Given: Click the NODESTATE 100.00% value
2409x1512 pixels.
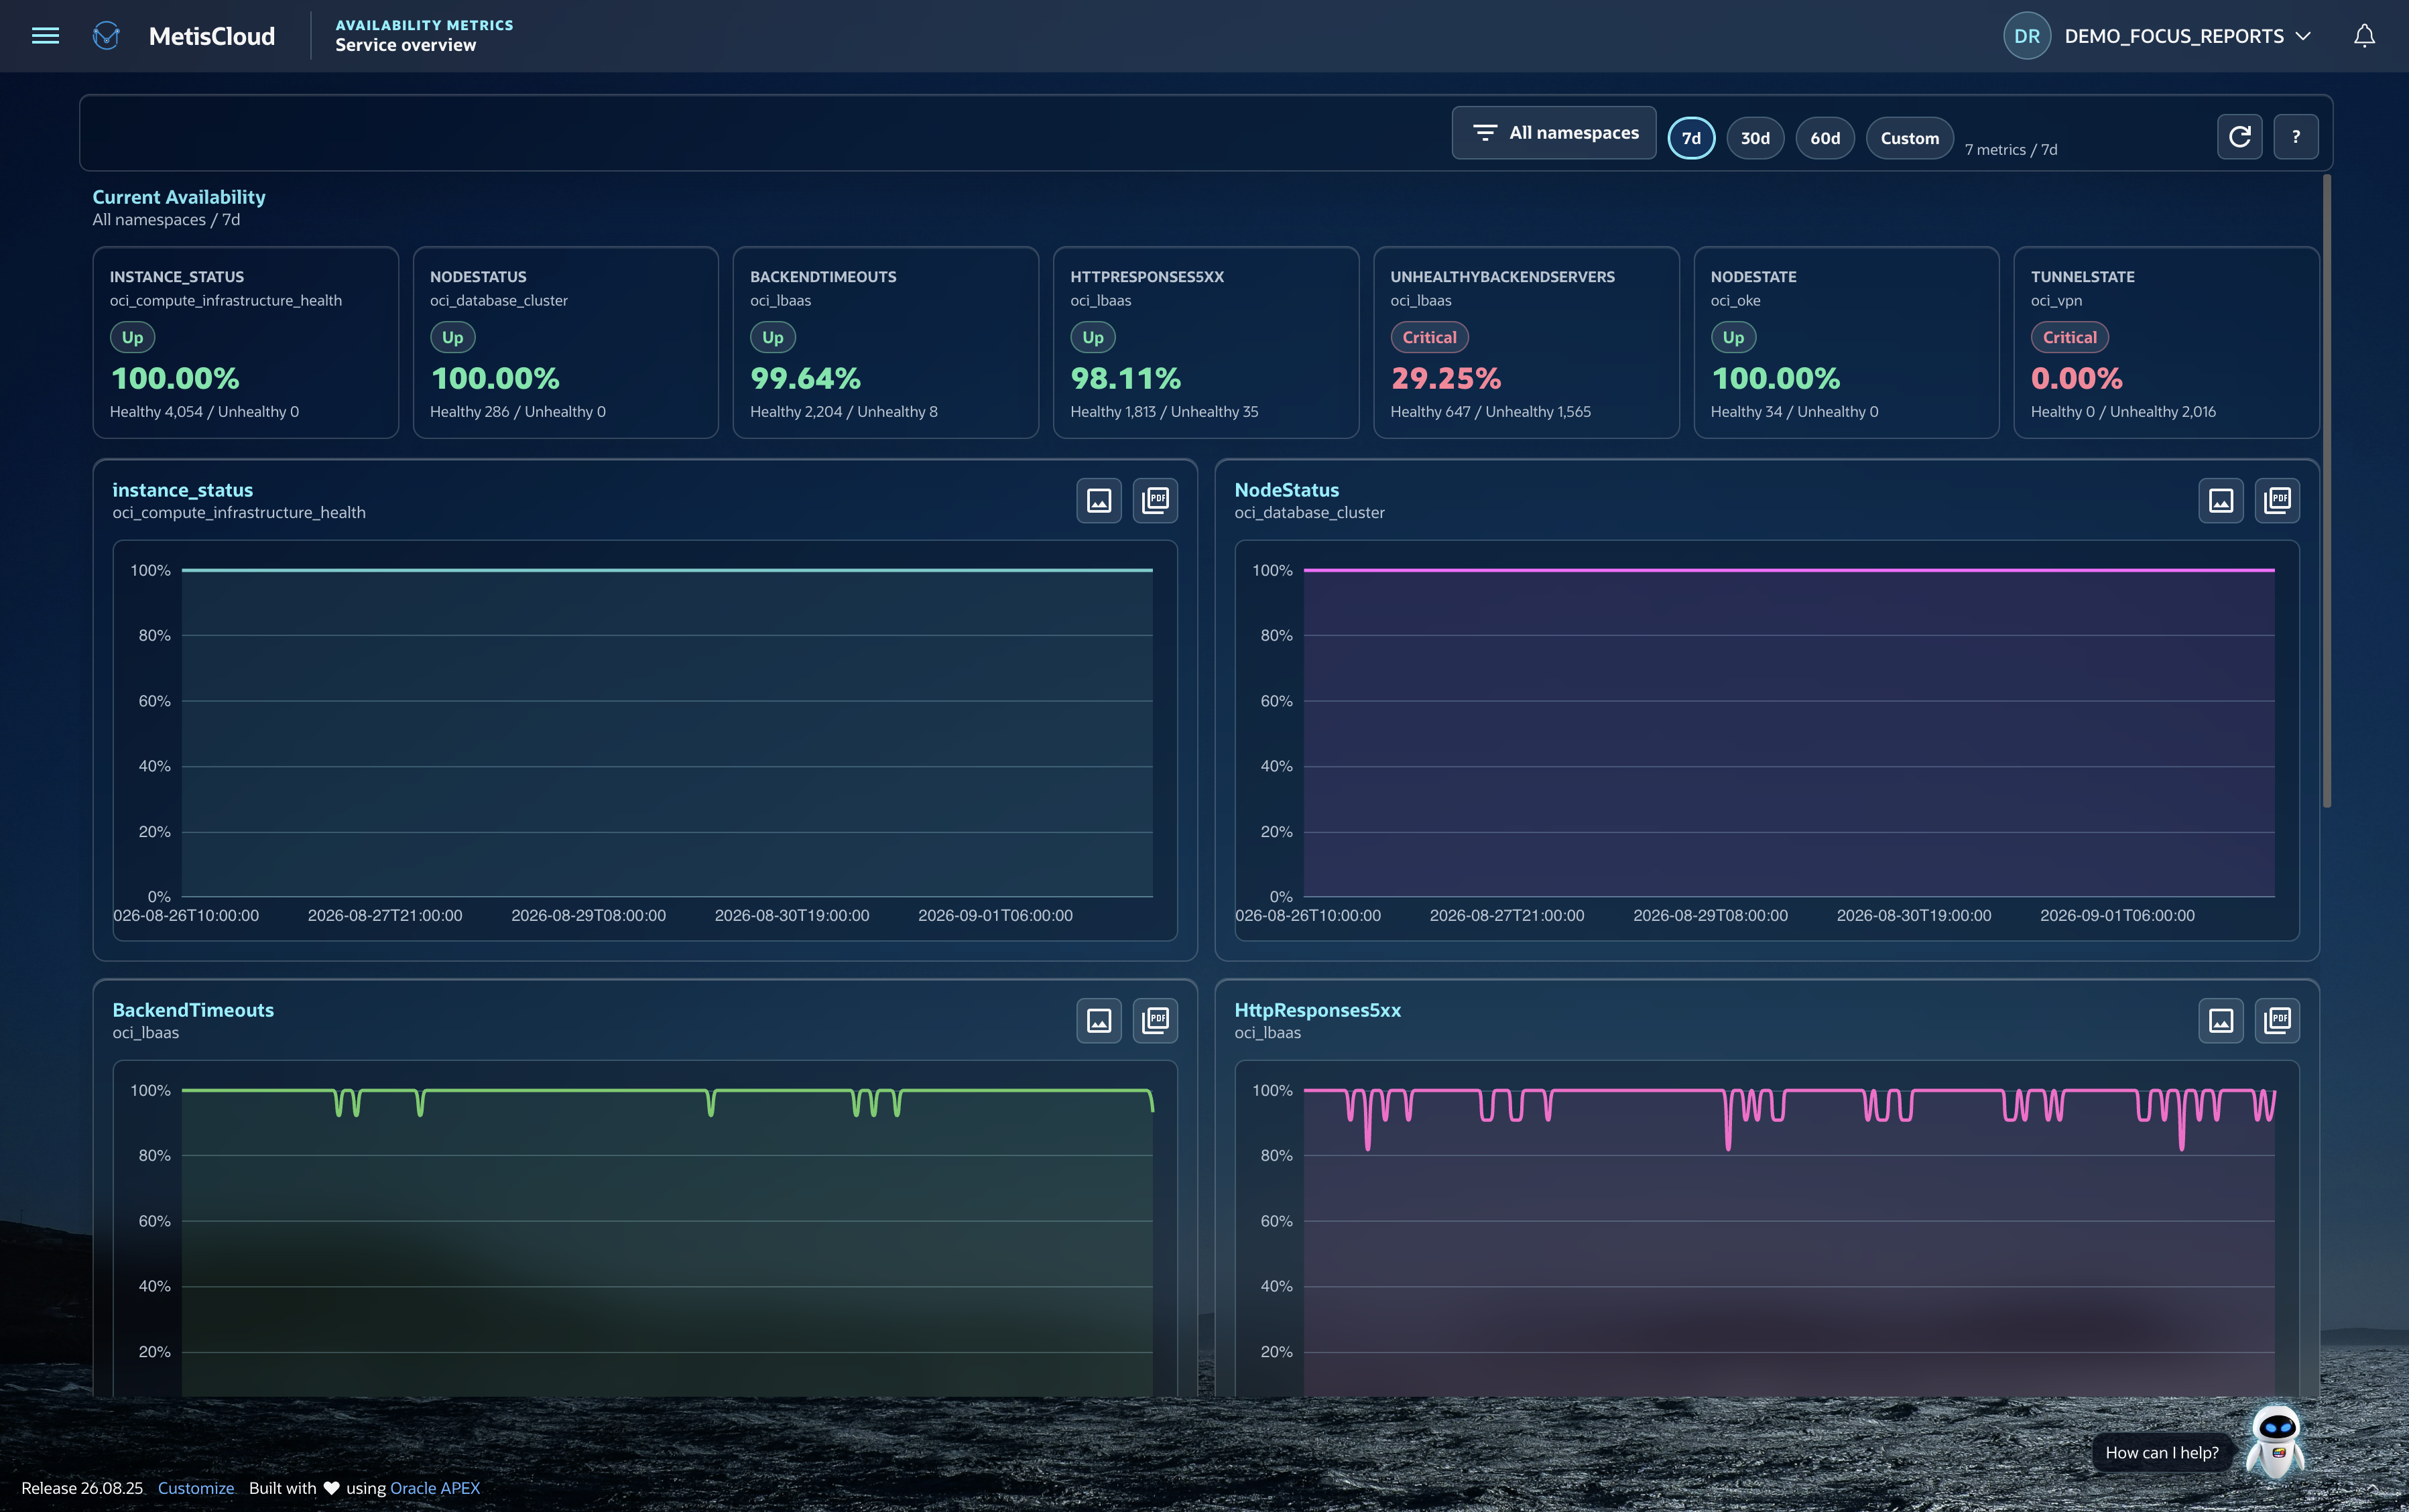Looking at the screenshot, I should click(1775, 378).
